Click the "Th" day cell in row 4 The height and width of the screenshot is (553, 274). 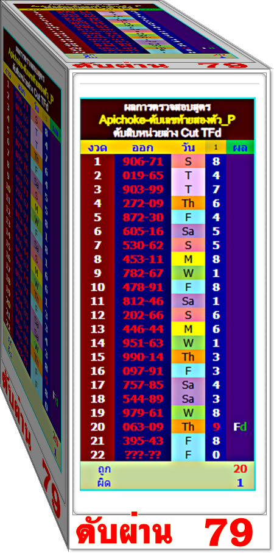point(188,203)
